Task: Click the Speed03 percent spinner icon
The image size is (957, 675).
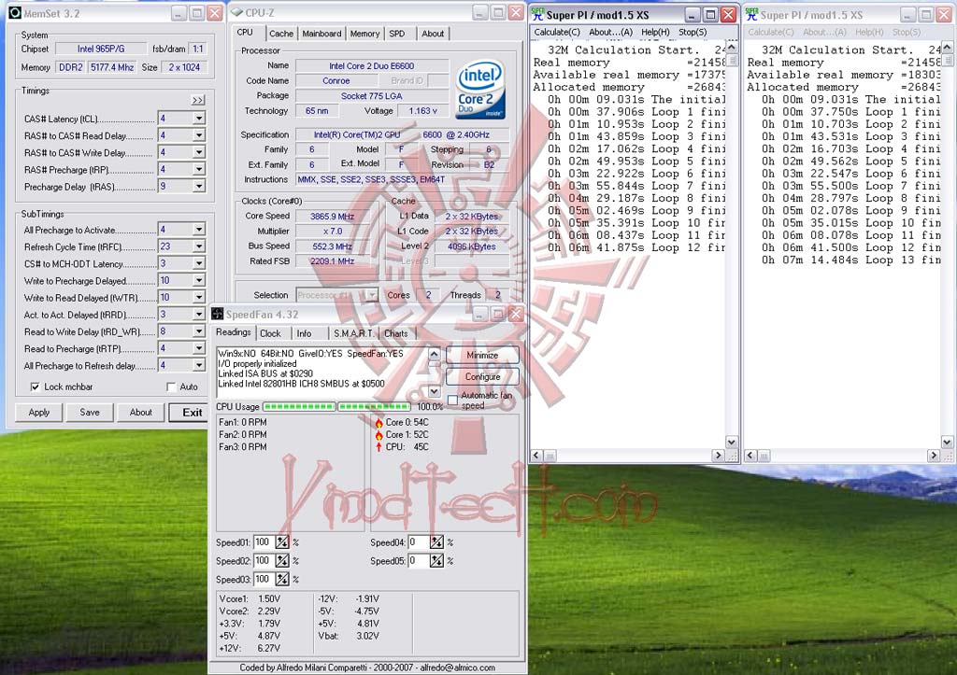Action: pos(282,579)
